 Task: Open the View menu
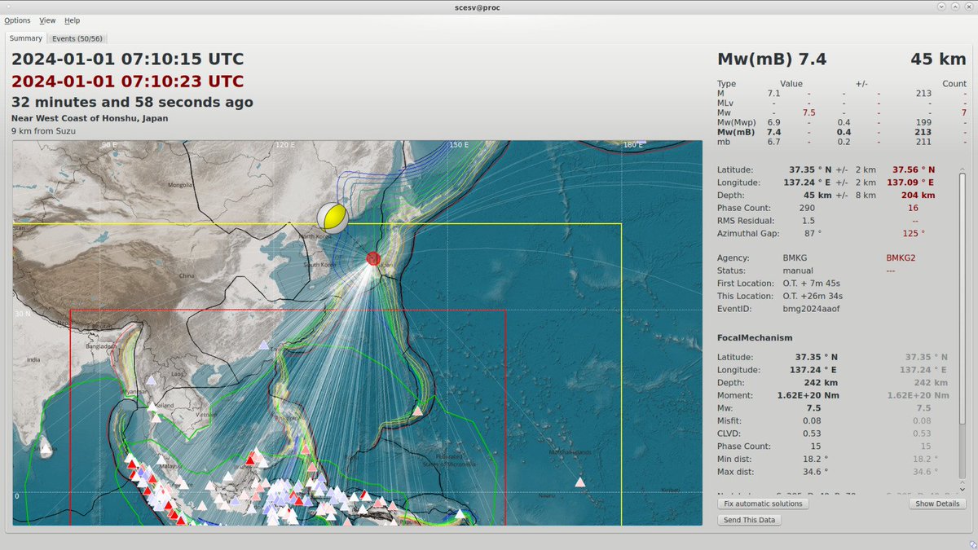(x=47, y=20)
